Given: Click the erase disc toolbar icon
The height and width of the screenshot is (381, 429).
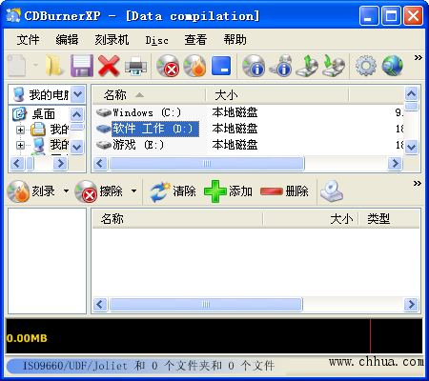Looking at the screenshot, I should coord(168,66).
